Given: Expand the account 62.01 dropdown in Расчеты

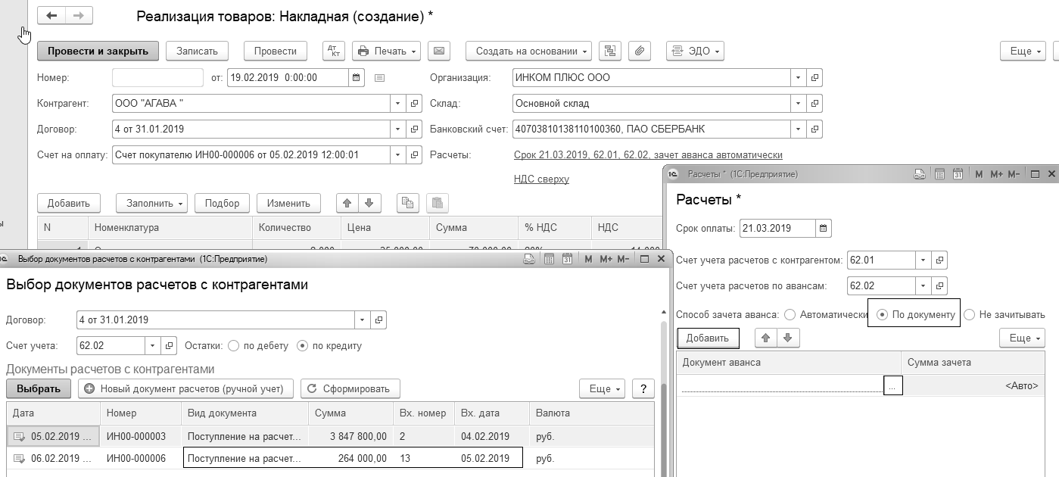Looking at the screenshot, I should [923, 260].
